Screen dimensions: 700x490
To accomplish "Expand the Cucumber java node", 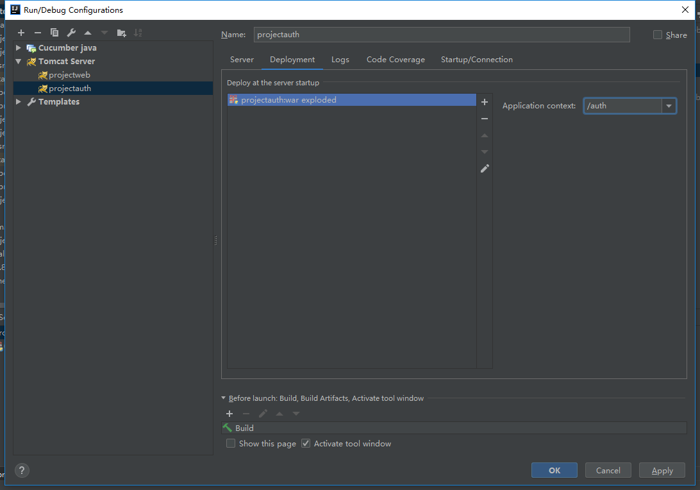I will click(19, 48).
